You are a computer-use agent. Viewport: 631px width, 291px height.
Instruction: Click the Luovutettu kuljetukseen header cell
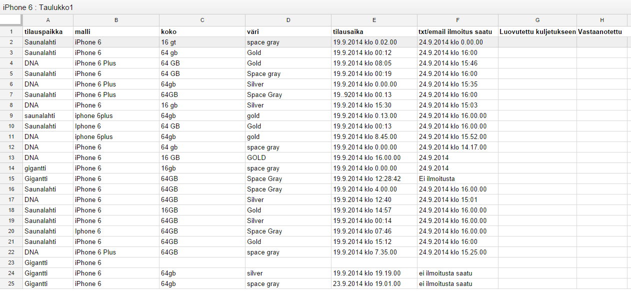pyautogui.click(x=537, y=31)
